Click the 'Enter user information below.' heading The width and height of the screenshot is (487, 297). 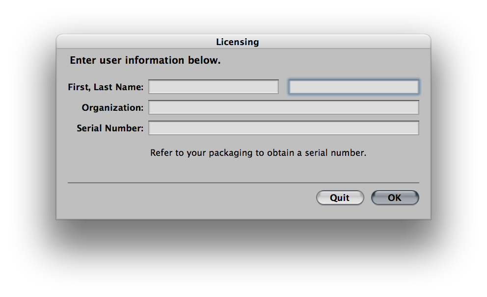tap(145, 60)
